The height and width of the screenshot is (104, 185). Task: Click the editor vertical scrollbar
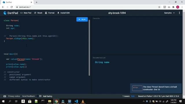89,48
